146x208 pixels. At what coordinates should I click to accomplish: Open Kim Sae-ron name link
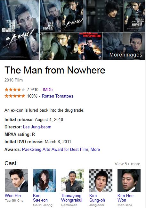pos(40,198)
